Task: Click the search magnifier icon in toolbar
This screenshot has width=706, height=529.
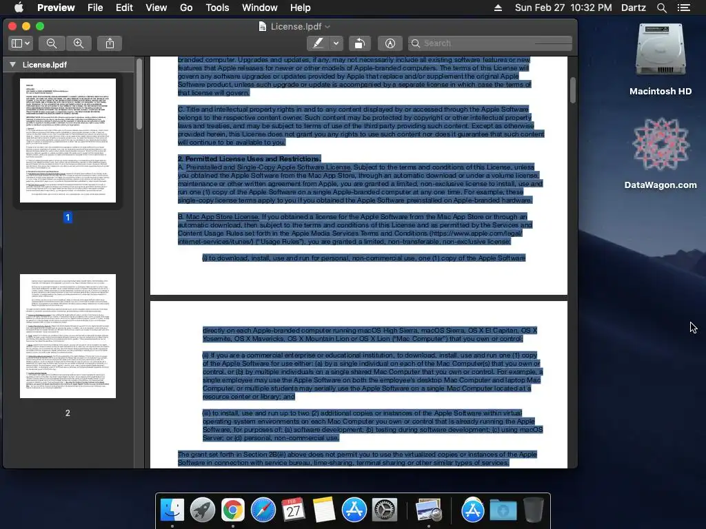Action: click(x=416, y=43)
